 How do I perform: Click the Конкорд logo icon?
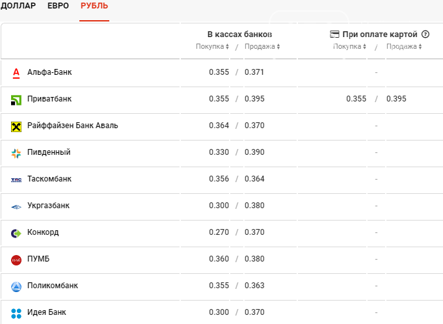[x=16, y=234]
